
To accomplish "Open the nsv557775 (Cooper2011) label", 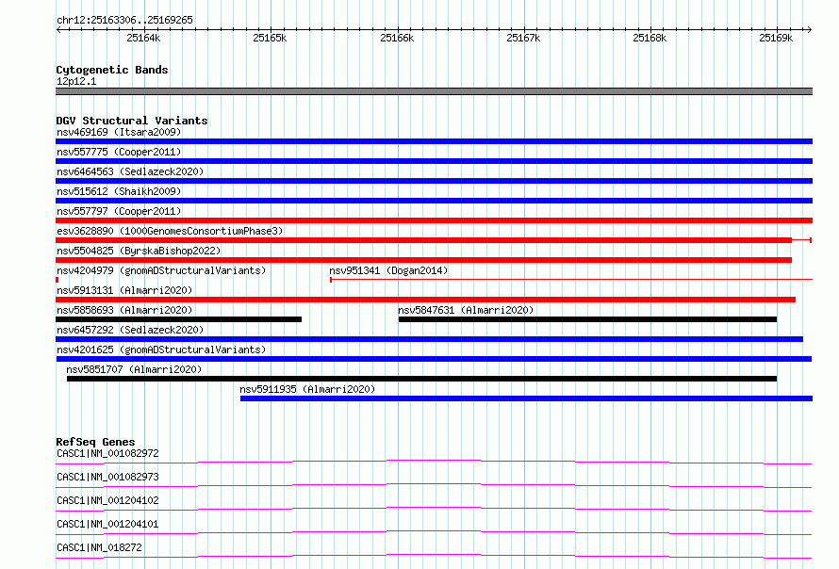I will click(x=119, y=152).
